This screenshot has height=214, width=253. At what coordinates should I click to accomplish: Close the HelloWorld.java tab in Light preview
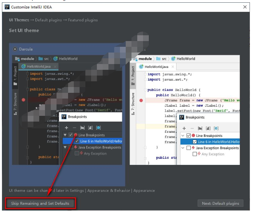[x=173, y=67]
